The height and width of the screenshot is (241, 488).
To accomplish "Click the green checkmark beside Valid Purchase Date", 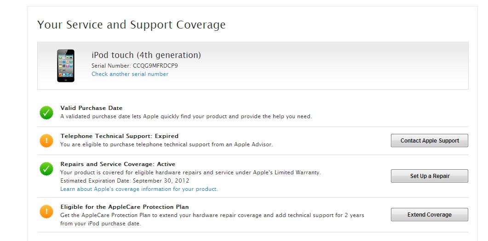I will point(46,113).
